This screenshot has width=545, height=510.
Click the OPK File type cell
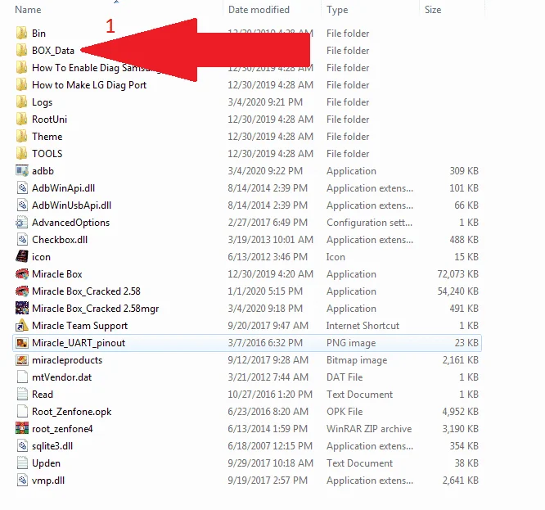345,412
